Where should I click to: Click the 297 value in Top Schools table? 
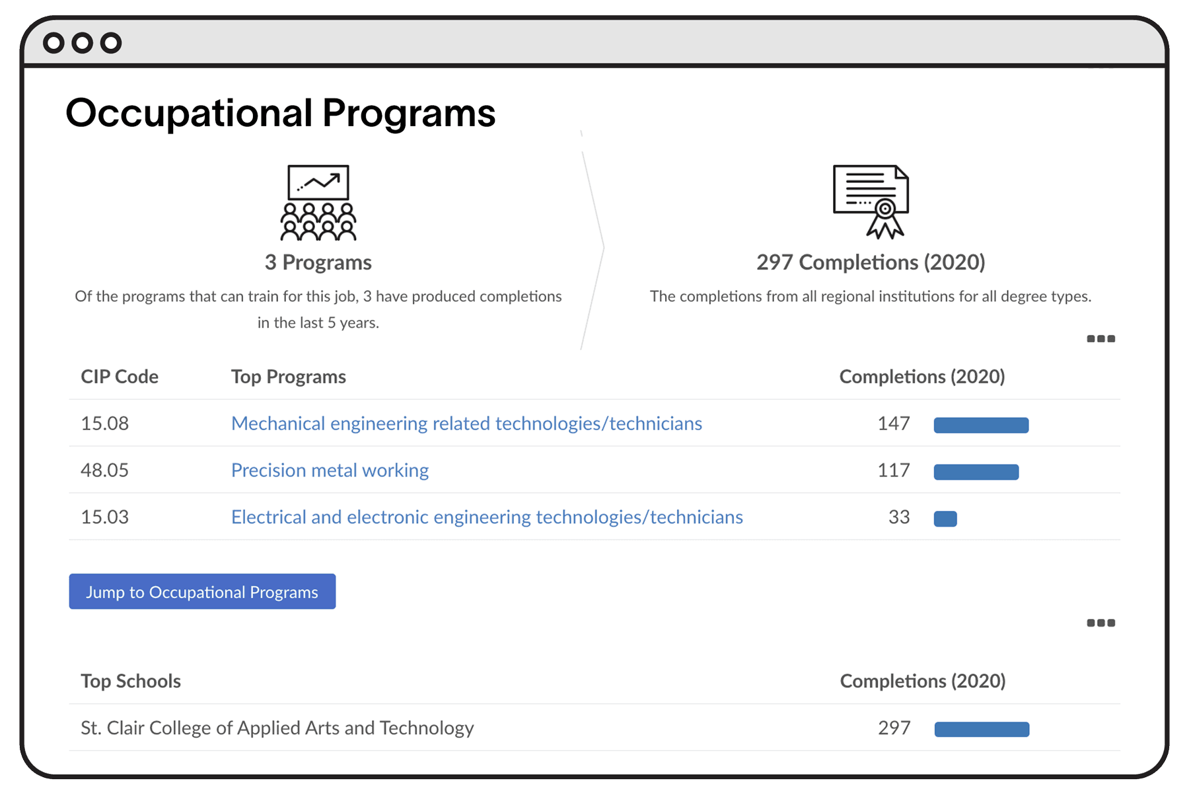click(894, 728)
